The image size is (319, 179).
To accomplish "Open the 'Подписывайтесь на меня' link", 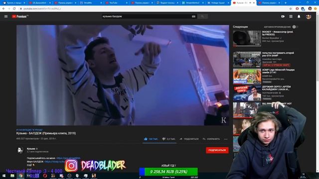I will (68, 158).
